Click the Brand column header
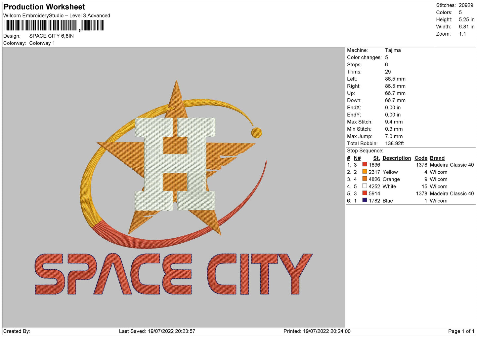The width and height of the screenshot is (478, 337). coord(437,158)
